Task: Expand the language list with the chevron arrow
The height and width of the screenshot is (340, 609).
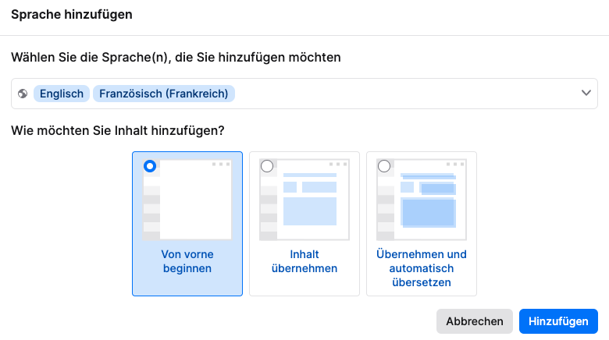Action: tap(586, 94)
